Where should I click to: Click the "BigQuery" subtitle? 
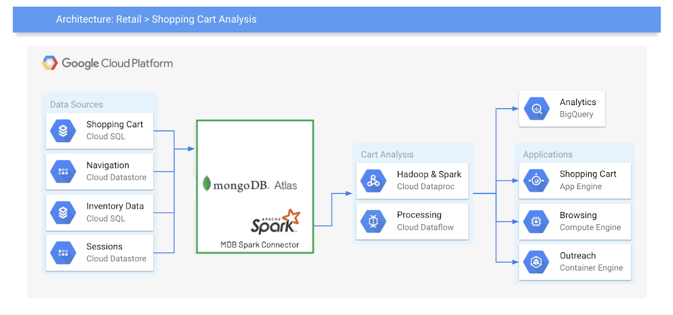click(x=577, y=114)
